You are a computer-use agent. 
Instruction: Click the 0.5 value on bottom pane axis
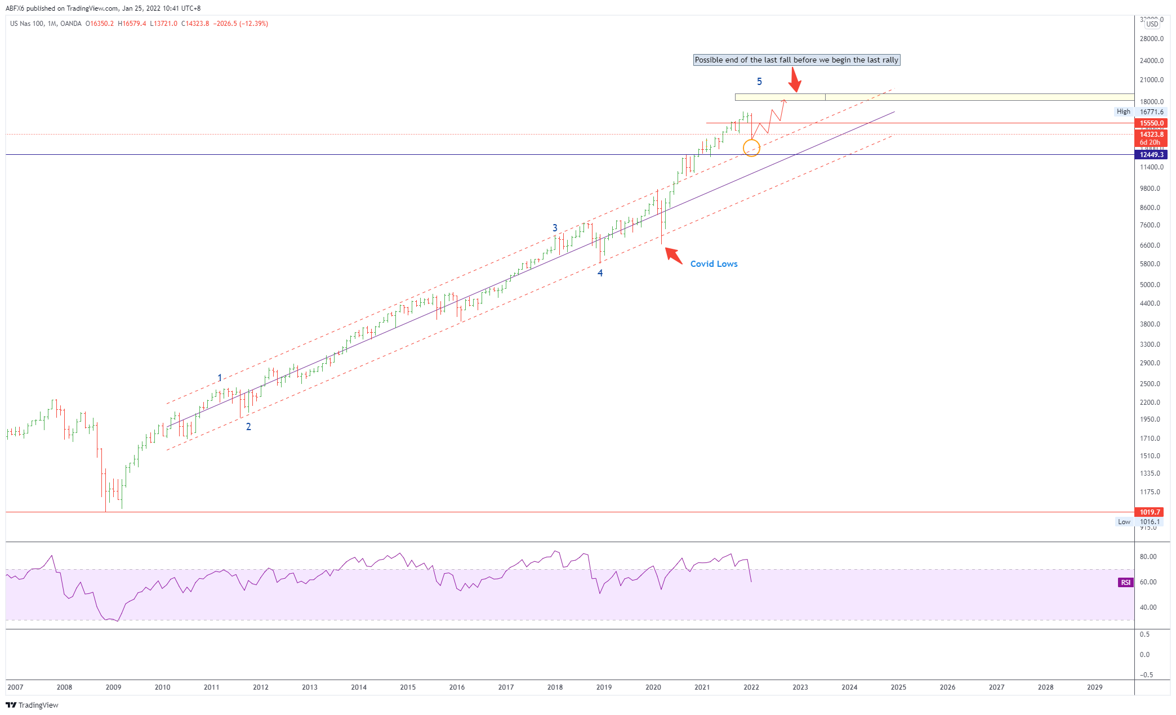[1144, 634]
